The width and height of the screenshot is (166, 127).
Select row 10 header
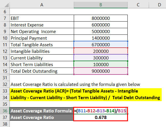tap(5, 38)
